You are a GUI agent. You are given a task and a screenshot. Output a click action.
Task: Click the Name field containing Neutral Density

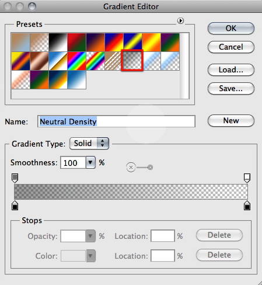pos(116,121)
